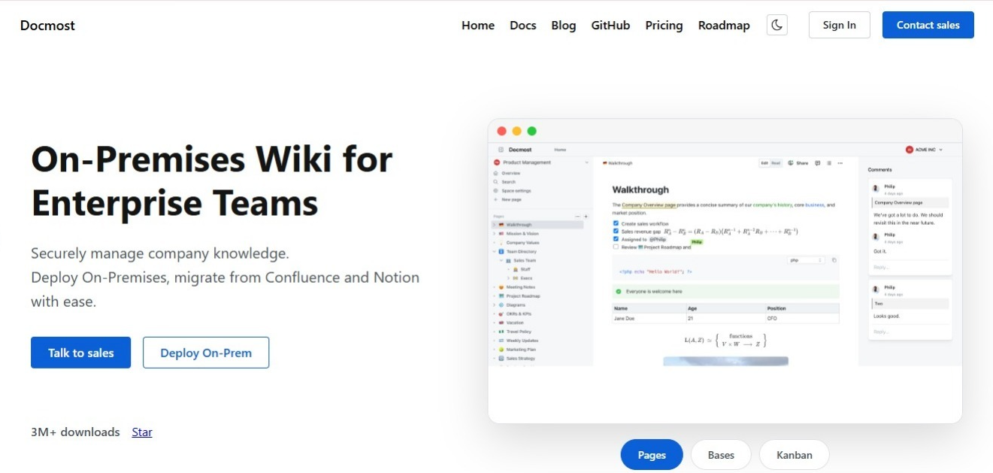Switch the page to Edit mode
993x473 pixels.
(x=764, y=163)
